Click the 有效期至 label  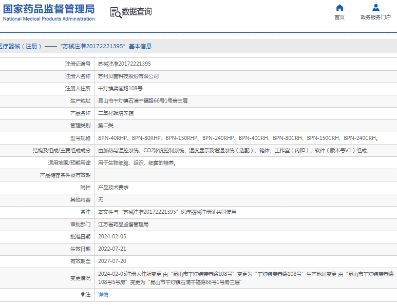click(x=80, y=261)
